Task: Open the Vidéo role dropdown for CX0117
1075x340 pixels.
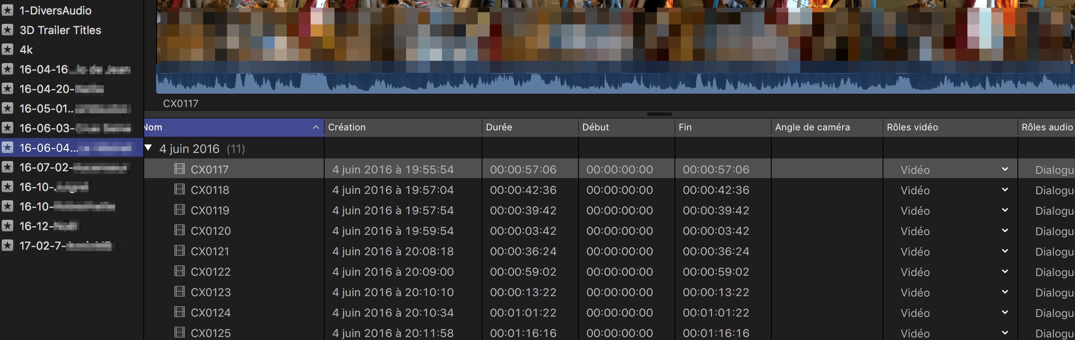Action: click(1005, 170)
